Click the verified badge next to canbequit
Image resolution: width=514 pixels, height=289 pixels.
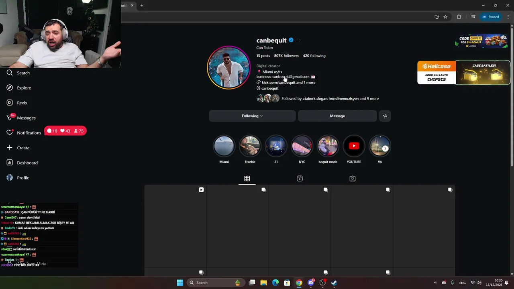click(x=291, y=40)
